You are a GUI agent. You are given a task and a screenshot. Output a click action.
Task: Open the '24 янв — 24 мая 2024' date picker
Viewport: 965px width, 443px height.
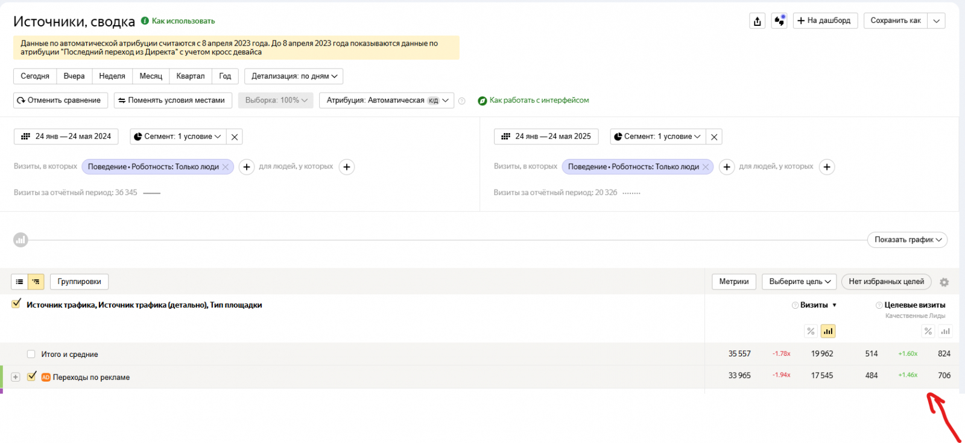(66, 137)
